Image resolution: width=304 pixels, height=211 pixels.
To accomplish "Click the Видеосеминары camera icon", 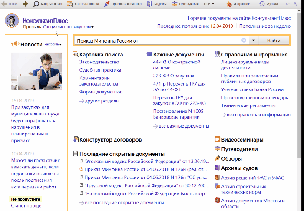I will pyautogui.click(x=217, y=139).
